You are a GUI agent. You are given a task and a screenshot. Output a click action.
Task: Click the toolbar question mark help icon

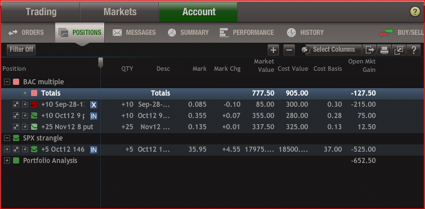point(414,50)
